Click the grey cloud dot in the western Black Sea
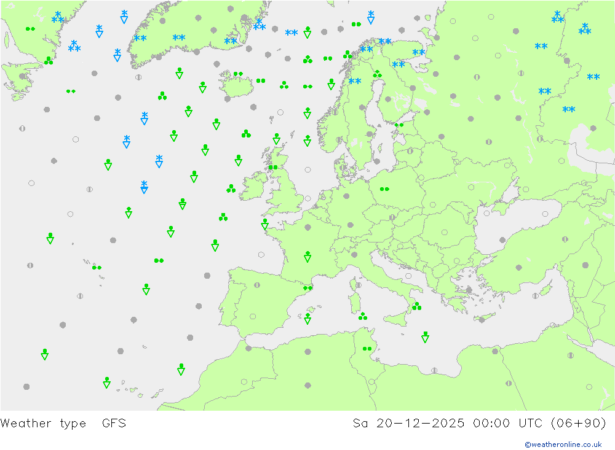The height and width of the screenshot is (450, 615). 502,240
